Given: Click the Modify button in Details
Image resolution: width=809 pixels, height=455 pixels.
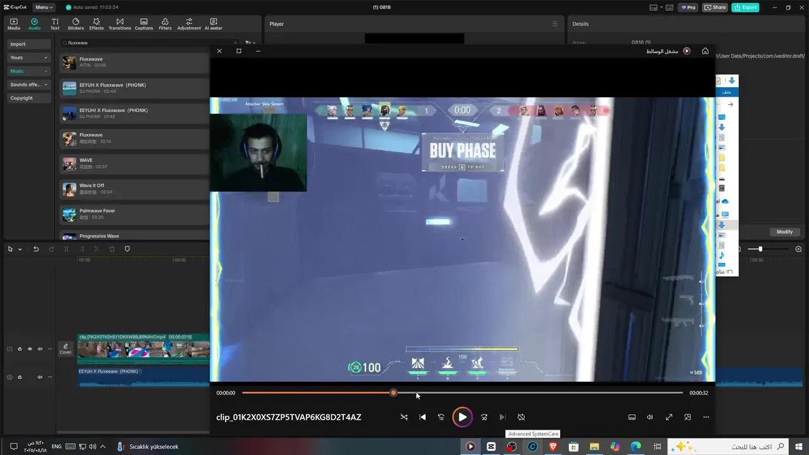Looking at the screenshot, I should pos(784,232).
